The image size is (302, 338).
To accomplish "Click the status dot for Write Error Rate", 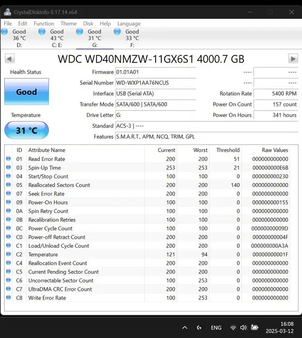I will (x=8, y=297).
